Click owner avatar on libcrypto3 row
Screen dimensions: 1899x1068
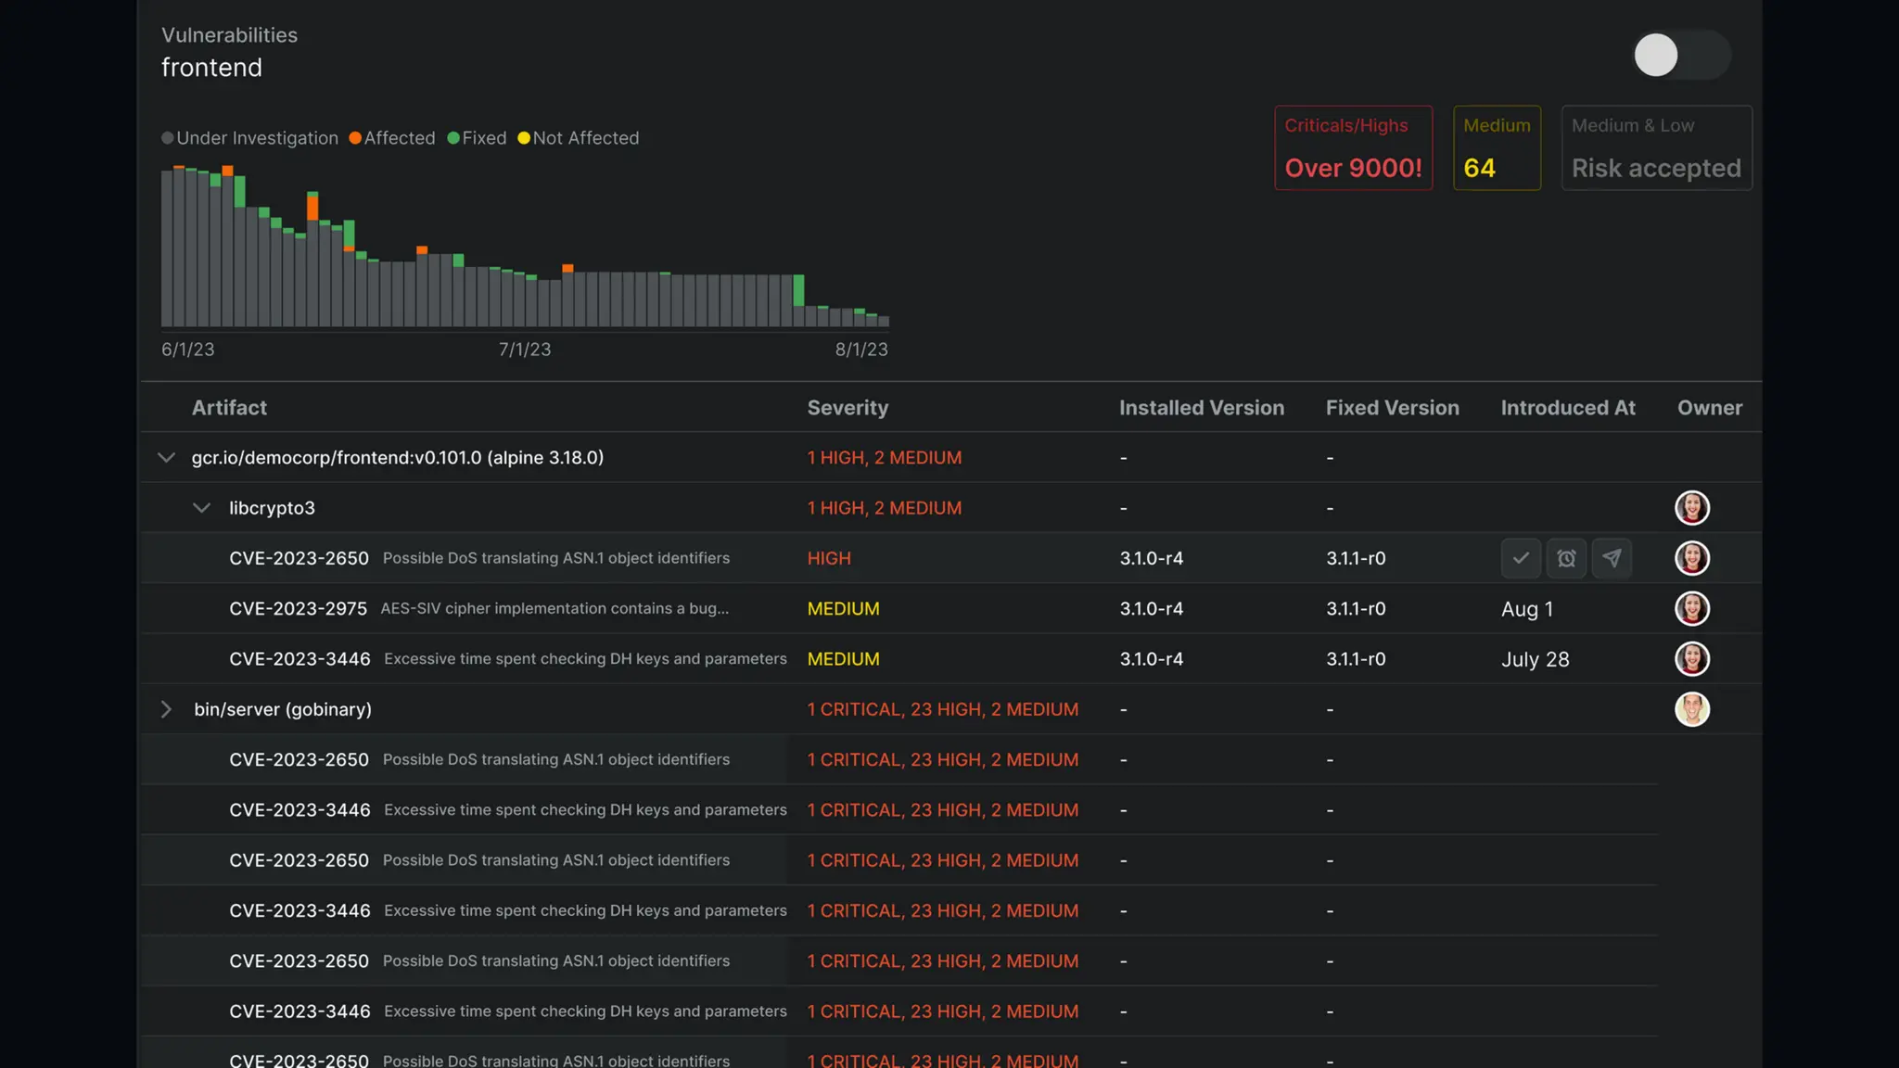coord(1691,508)
